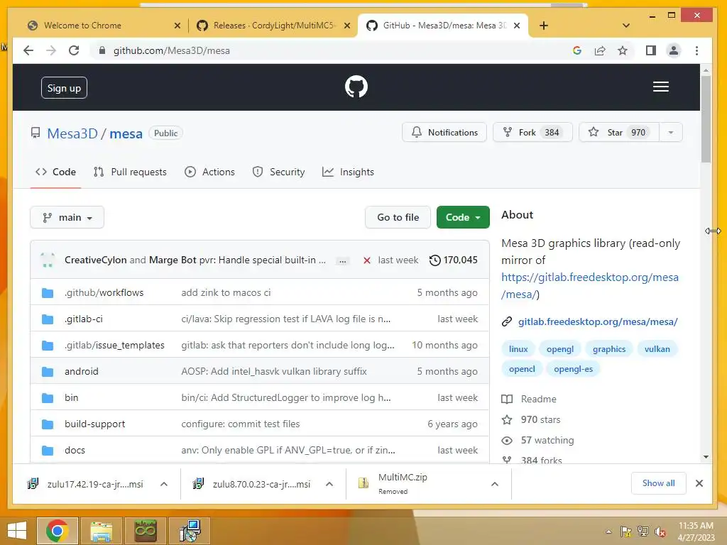Open the Chrome profile avatar

click(674, 50)
